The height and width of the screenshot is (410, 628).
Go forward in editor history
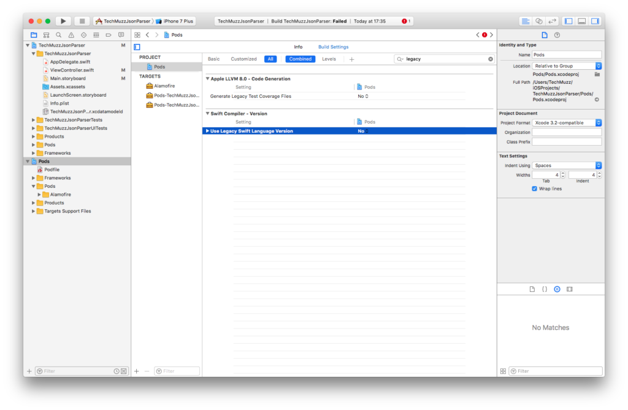point(156,35)
